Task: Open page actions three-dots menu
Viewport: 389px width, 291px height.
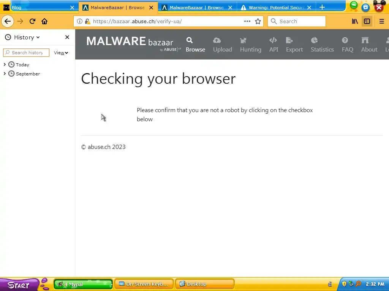Action: (x=247, y=21)
